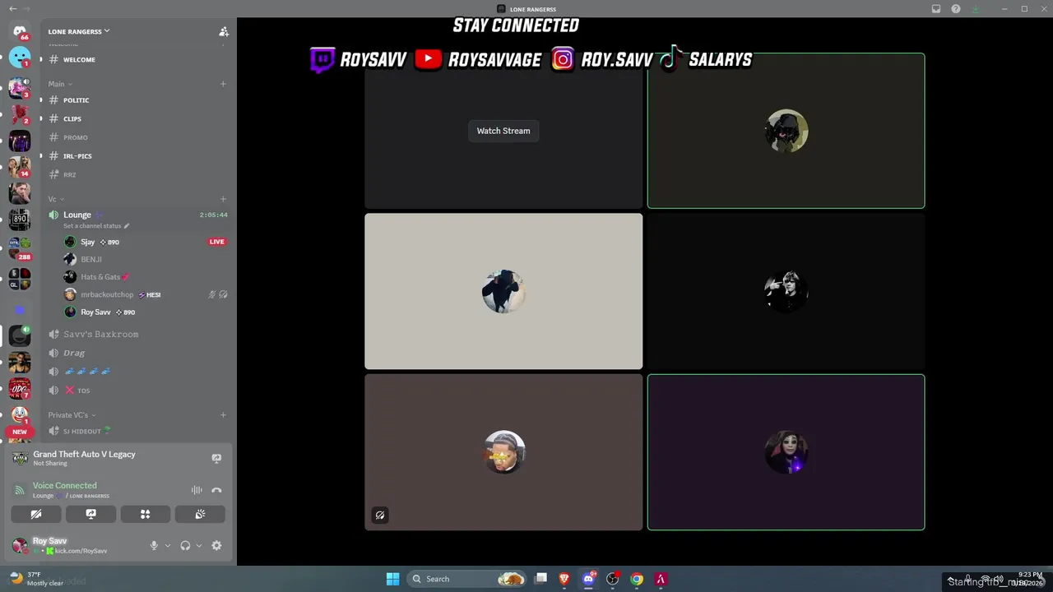Screen dimensions: 1053x592
Task: Open the blue smiley face server
Action: coord(20,58)
